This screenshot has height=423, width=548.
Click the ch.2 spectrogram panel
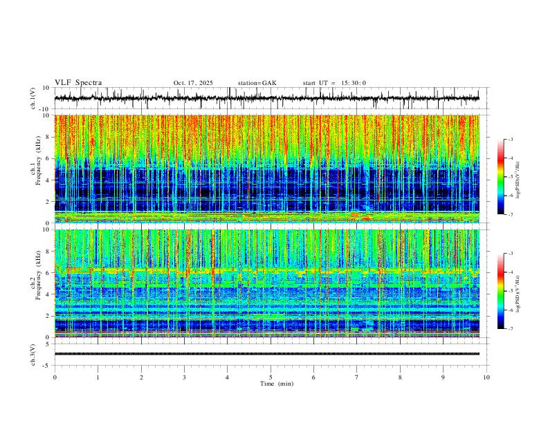(x=266, y=283)
